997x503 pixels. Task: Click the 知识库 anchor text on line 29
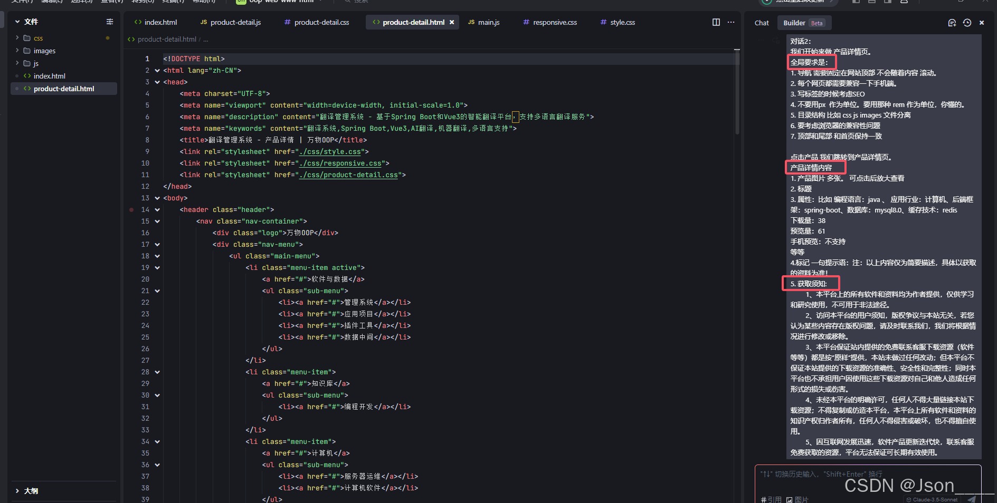click(x=322, y=384)
